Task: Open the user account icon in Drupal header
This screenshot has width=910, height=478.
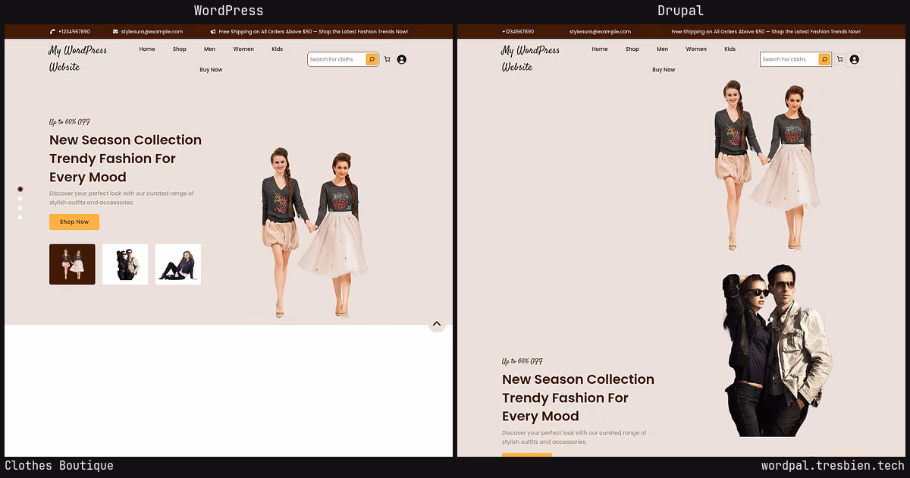Action: [x=855, y=59]
